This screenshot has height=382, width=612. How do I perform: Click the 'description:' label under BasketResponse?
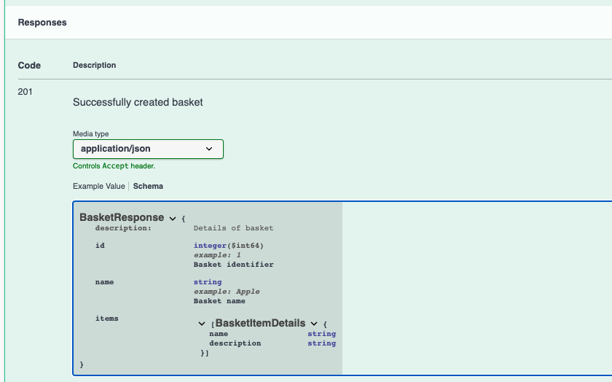tap(123, 228)
